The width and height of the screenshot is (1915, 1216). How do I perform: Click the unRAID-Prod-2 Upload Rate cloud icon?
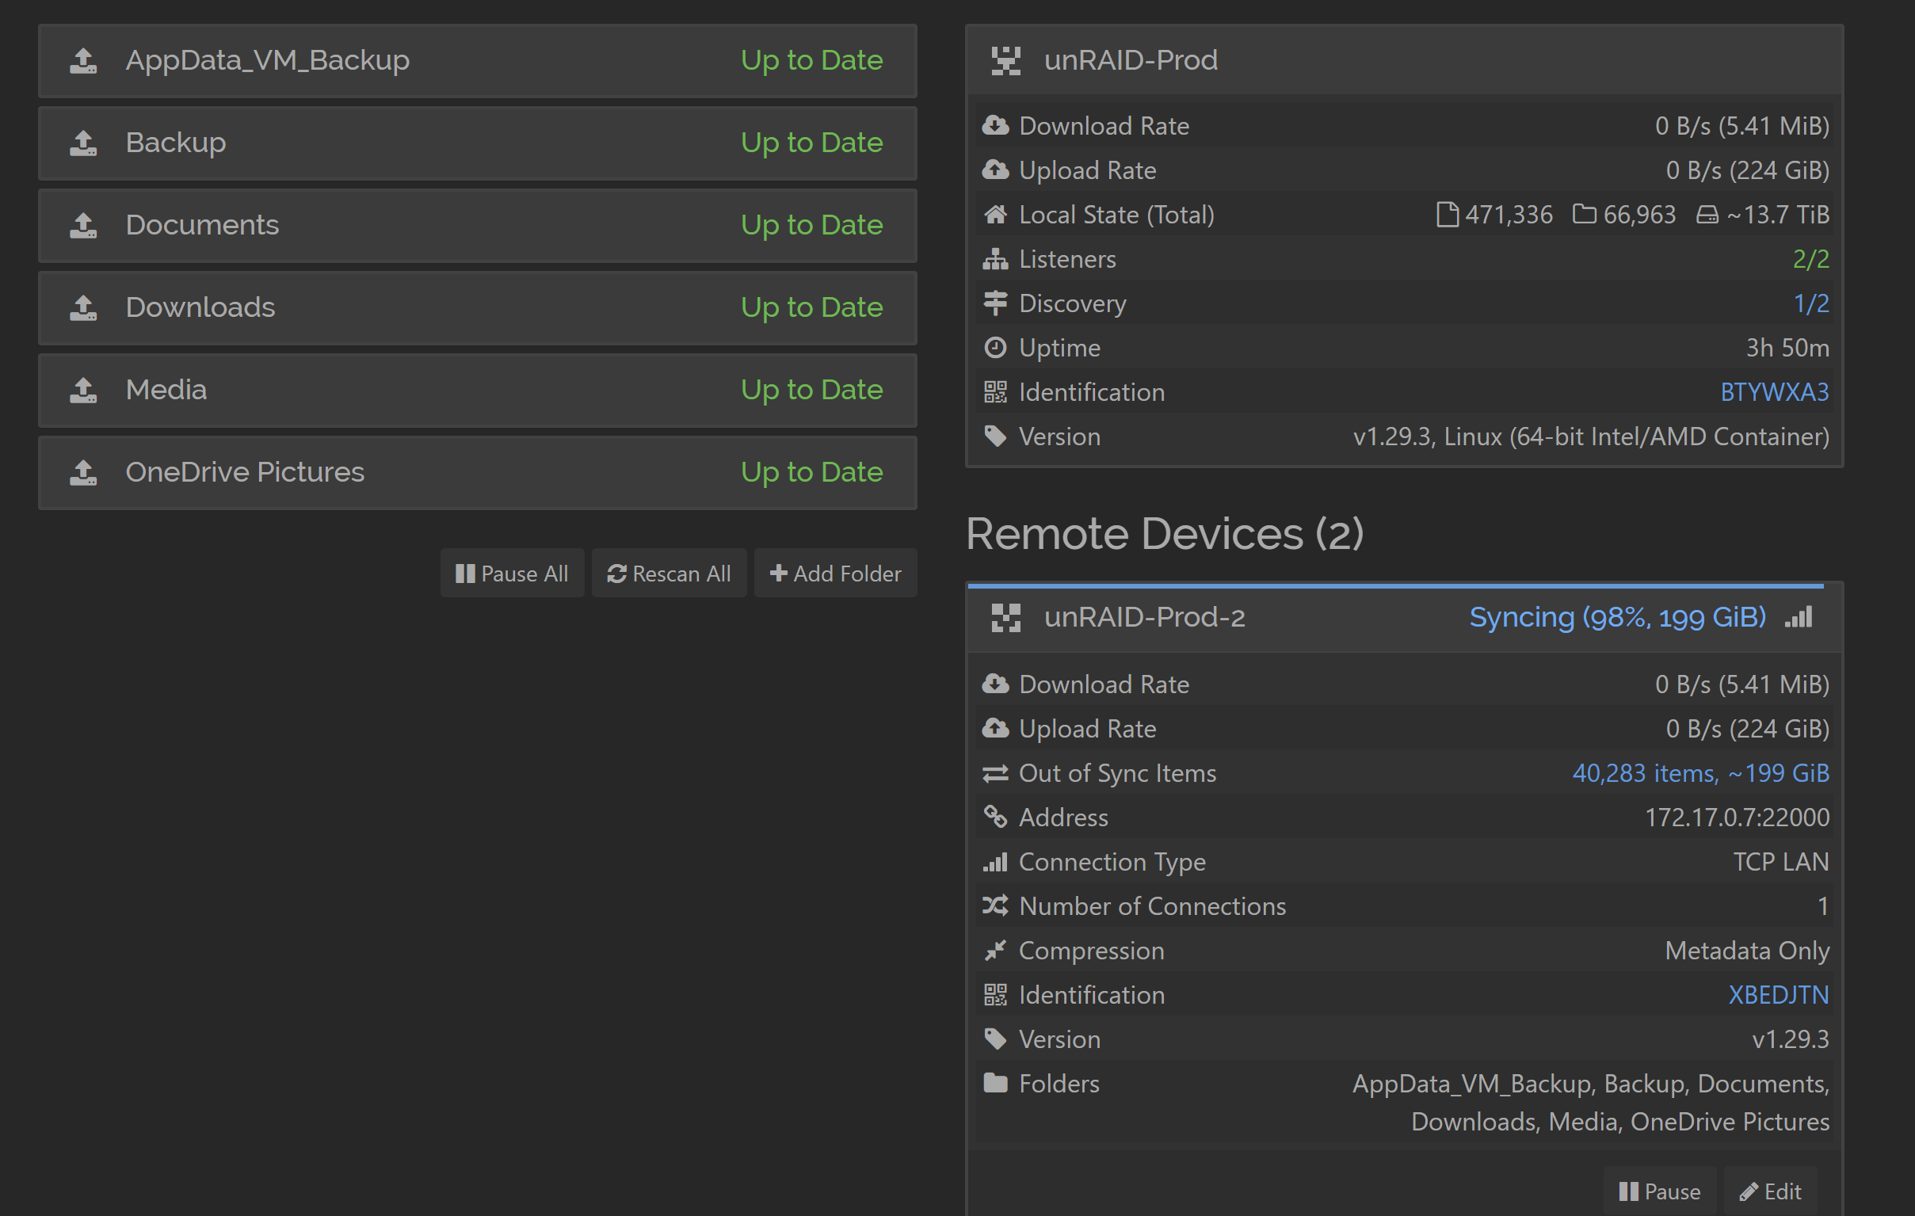tap(996, 729)
